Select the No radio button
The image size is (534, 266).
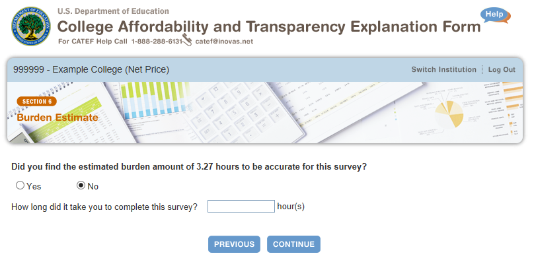pyautogui.click(x=81, y=185)
